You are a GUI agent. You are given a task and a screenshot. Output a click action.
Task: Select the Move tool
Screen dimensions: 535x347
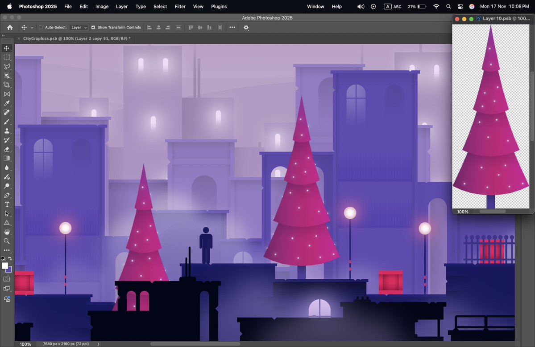tap(6, 48)
